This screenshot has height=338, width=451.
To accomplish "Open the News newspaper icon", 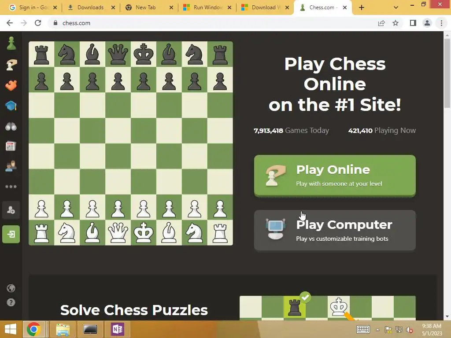I will pyautogui.click(x=11, y=146).
